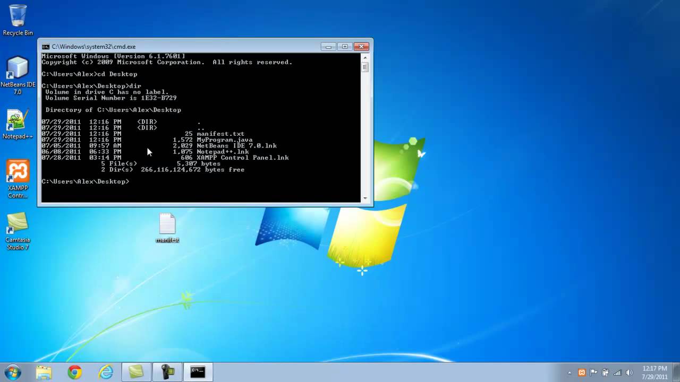Maximize the cmd.exe window

pos(344,47)
